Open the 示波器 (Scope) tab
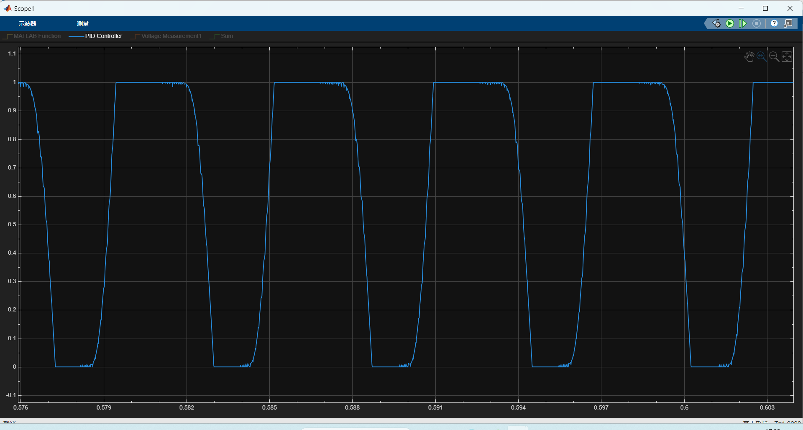The width and height of the screenshot is (803, 430). [27, 24]
